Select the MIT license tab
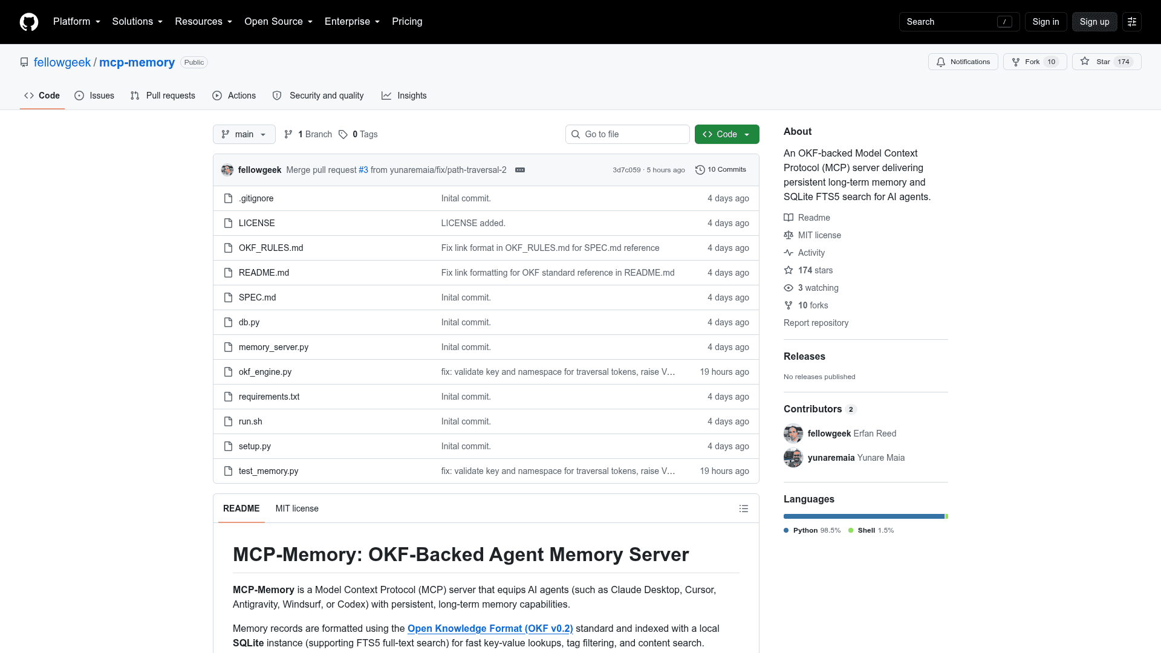 click(297, 508)
